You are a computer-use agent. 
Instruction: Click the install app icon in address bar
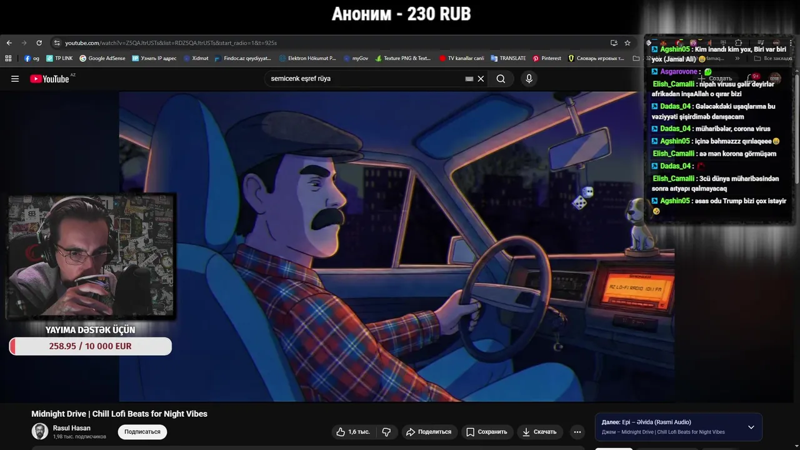614,43
